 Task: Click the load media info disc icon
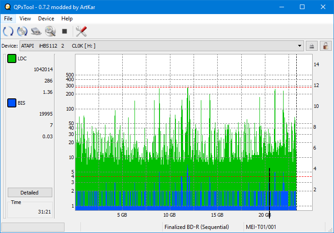(22, 31)
